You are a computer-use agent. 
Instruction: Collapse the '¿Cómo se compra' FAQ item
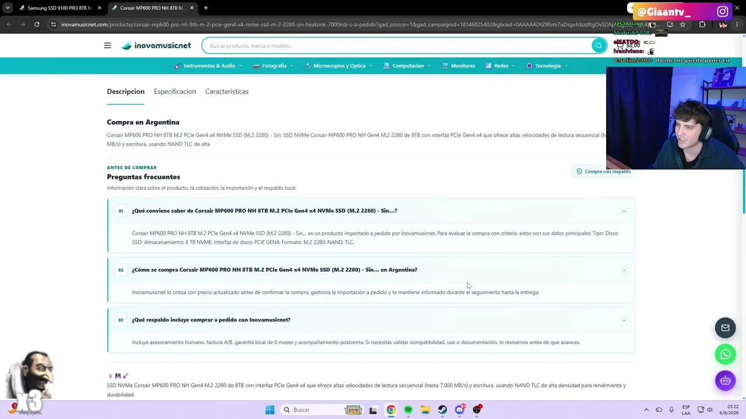371,269
